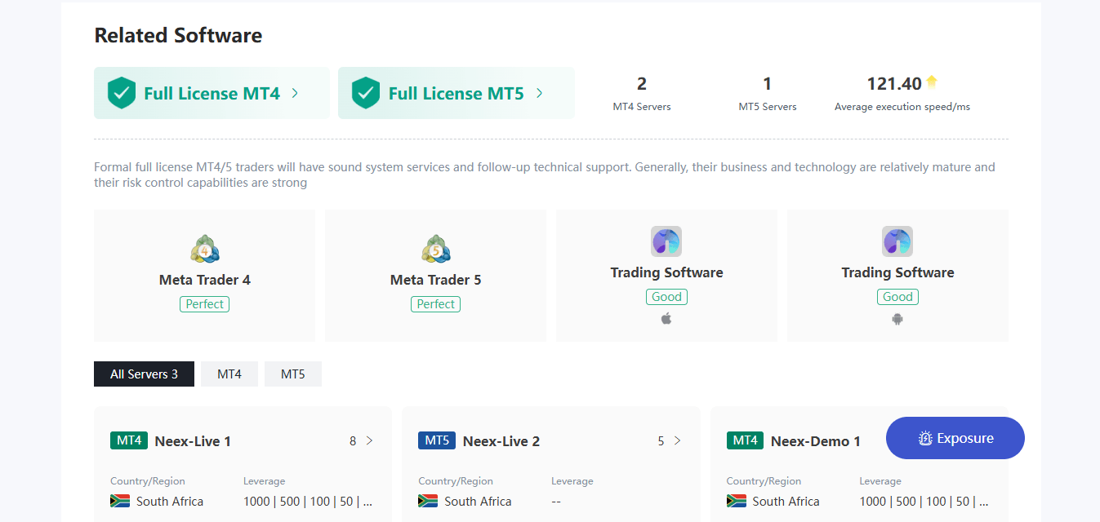Click the Trading Software app icon above Apple logo
1100x522 pixels.
666,241
